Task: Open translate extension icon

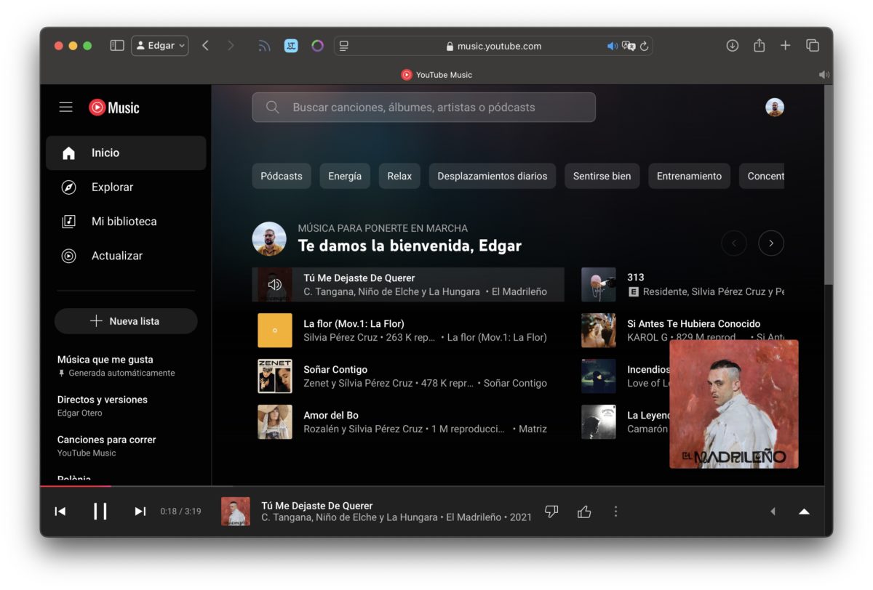Action: pyautogui.click(x=291, y=46)
